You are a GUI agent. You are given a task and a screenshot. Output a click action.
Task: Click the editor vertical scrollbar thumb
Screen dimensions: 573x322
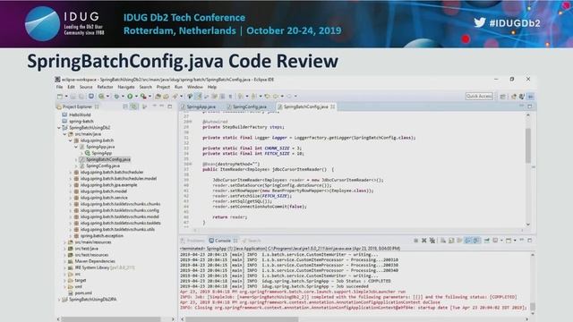528,146
